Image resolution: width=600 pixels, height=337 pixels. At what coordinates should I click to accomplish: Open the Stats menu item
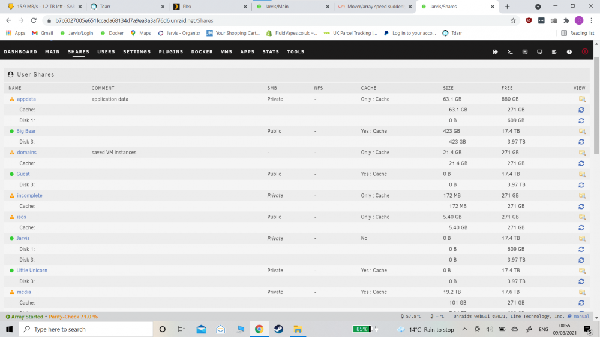[x=271, y=52]
